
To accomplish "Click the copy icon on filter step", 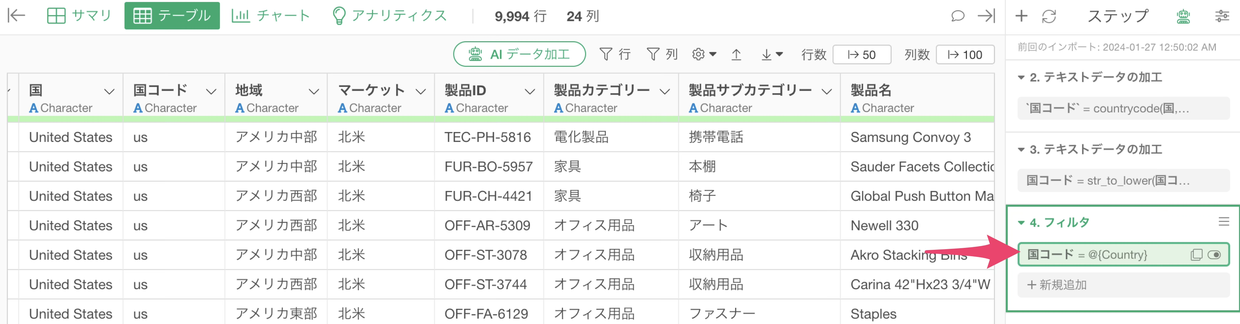I will click(x=1196, y=254).
